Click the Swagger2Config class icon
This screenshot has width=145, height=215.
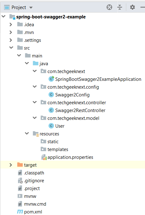coord(51,95)
